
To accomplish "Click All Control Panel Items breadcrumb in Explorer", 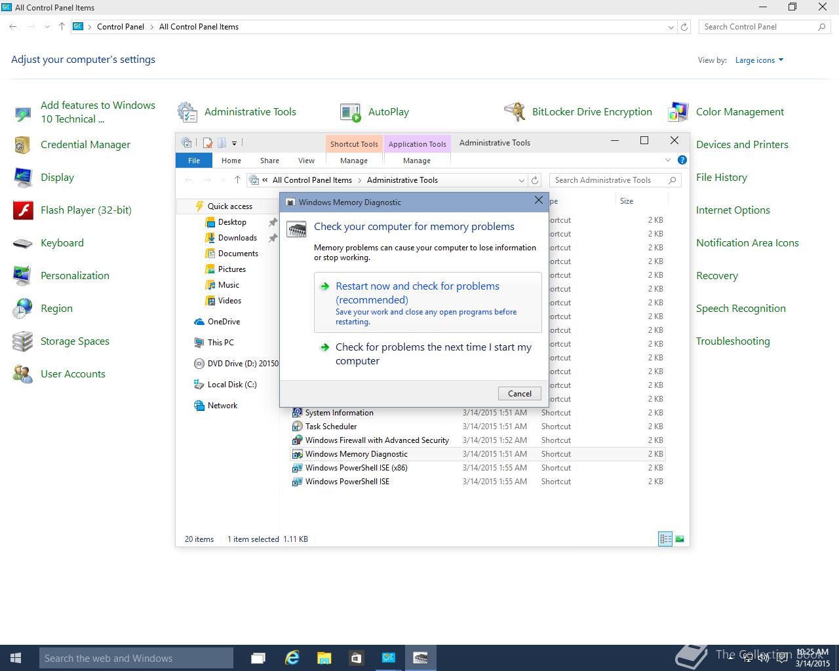I will pyautogui.click(x=312, y=180).
